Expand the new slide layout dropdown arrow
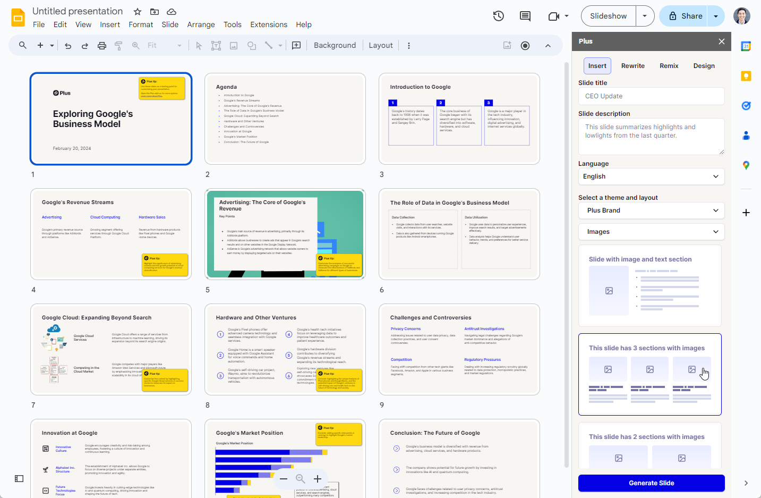761x498 pixels. pyautogui.click(x=52, y=46)
